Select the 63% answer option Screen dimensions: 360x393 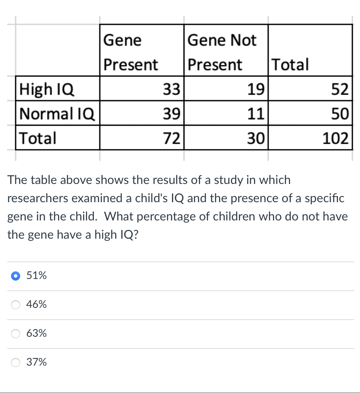tap(37, 333)
